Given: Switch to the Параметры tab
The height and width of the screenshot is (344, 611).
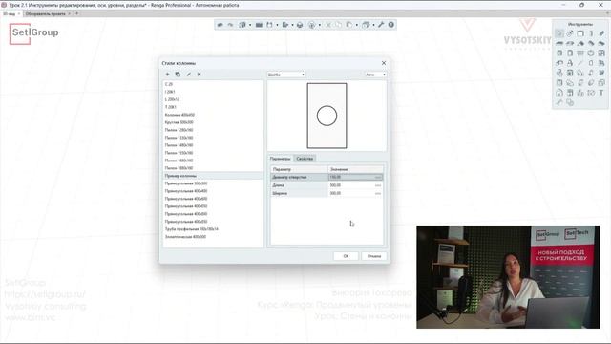Looking at the screenshot, I should coord(280,159).
